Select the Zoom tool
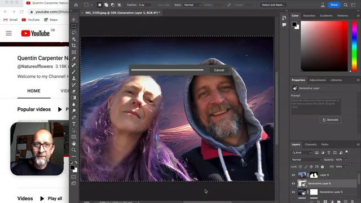Screen dimensions: 361x203 point(74,150)
